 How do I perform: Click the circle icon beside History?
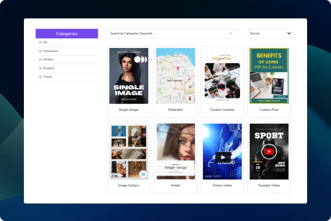(x=40, y=60)
